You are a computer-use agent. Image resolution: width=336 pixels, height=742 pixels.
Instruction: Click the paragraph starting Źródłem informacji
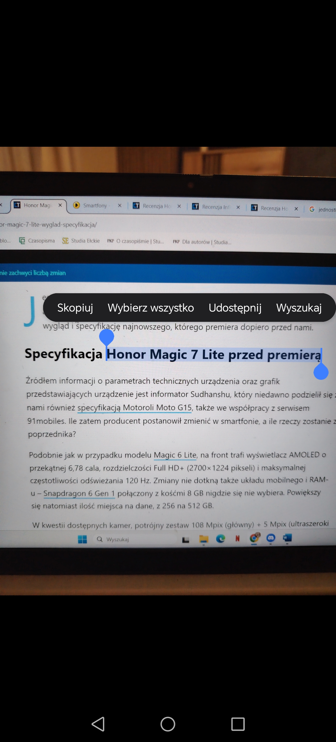tap(181, 408)
